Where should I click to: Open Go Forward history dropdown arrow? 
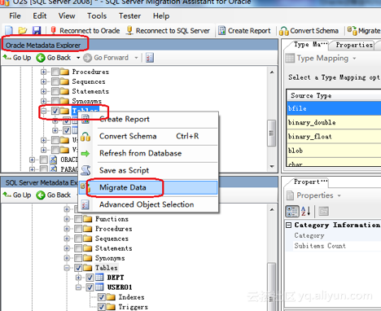click(x=136, y=58)
